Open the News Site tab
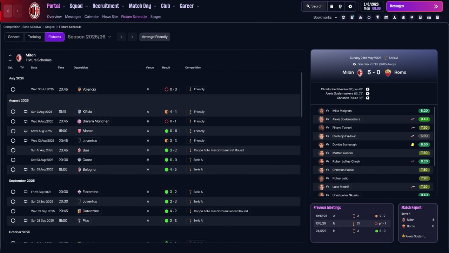 [110, 17]
